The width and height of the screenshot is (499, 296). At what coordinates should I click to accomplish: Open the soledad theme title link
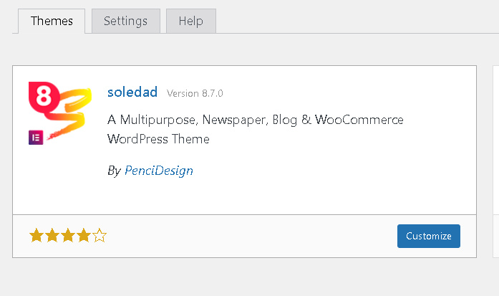[132, 92]
